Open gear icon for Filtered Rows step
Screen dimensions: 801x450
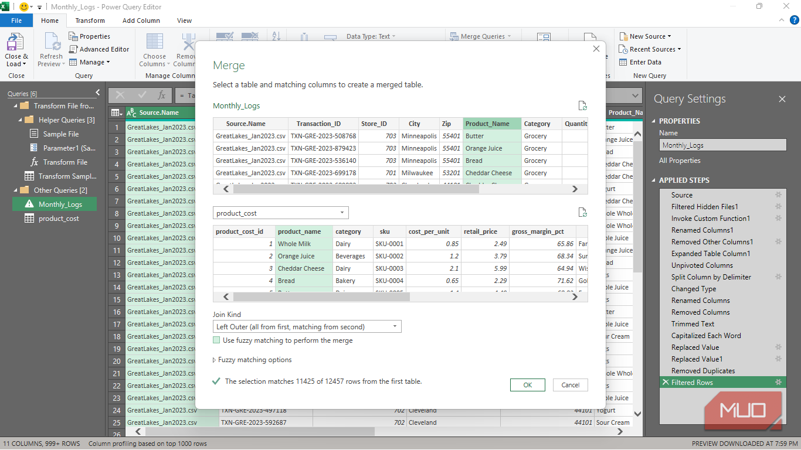pyautogui.click(x=778, y=383)
